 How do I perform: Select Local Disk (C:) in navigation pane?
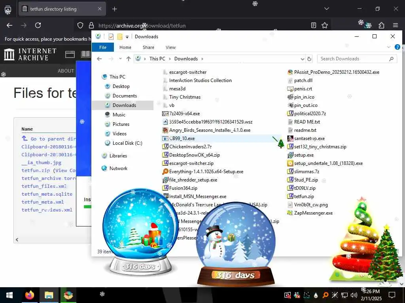click(127, 143)
